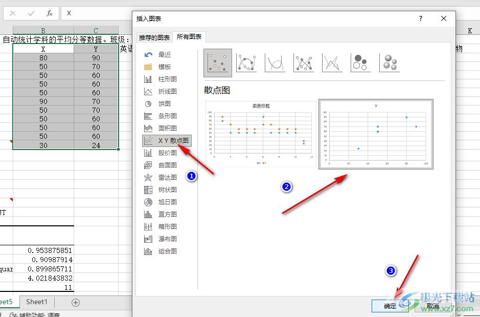
Task: Select X Y 散点图 scatter category
Action: coord(167,140)
